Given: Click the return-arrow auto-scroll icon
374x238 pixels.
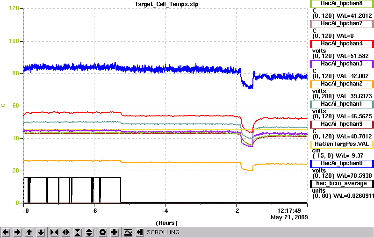Looking at the screenshot, I should click(x=140, y=232).
